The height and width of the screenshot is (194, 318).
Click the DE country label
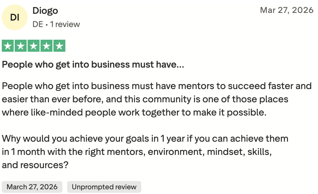38,24
